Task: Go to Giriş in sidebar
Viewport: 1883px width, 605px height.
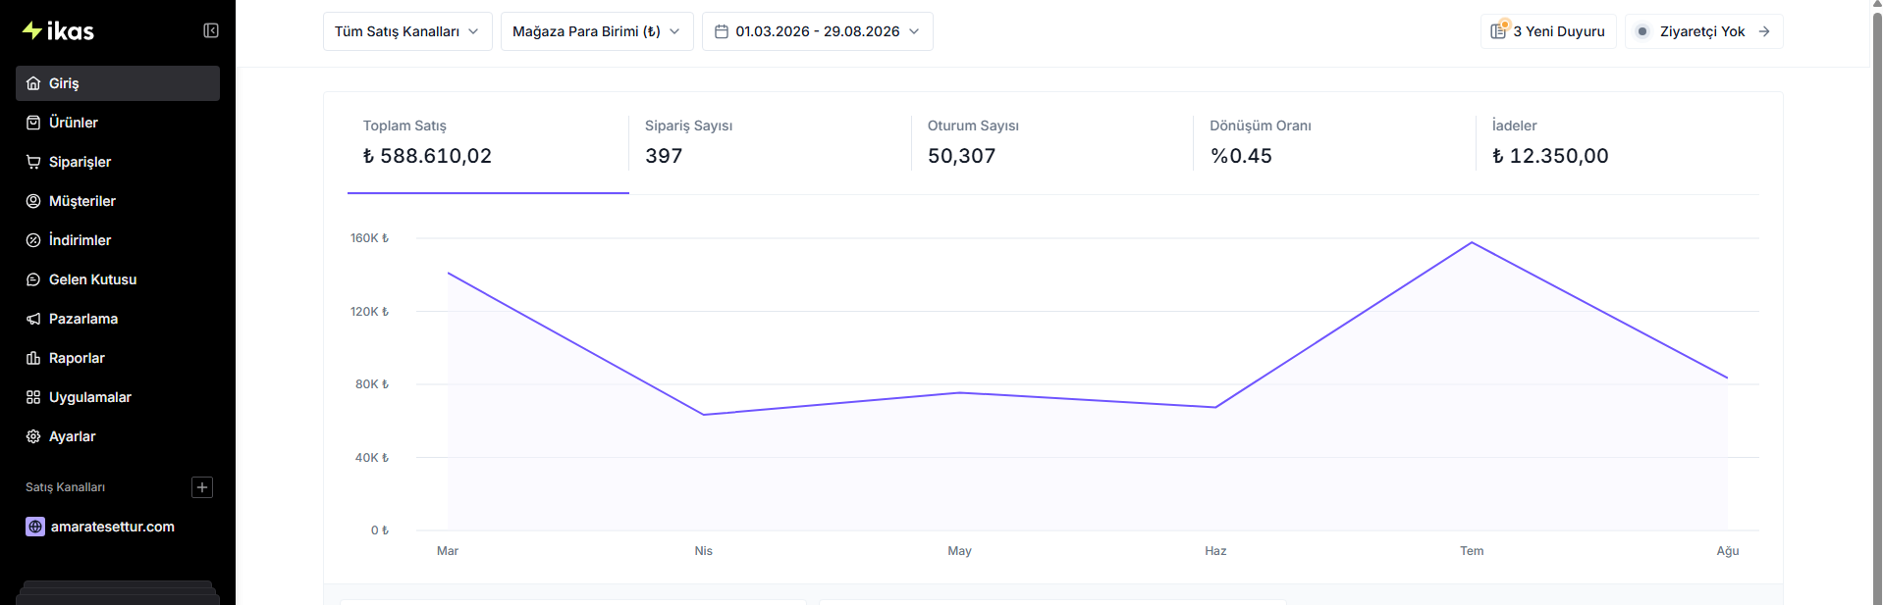Action: (118, 83)
